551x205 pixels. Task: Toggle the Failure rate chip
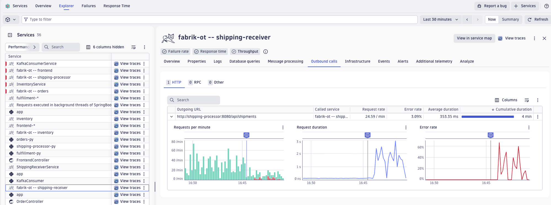(x=175, y=52)
